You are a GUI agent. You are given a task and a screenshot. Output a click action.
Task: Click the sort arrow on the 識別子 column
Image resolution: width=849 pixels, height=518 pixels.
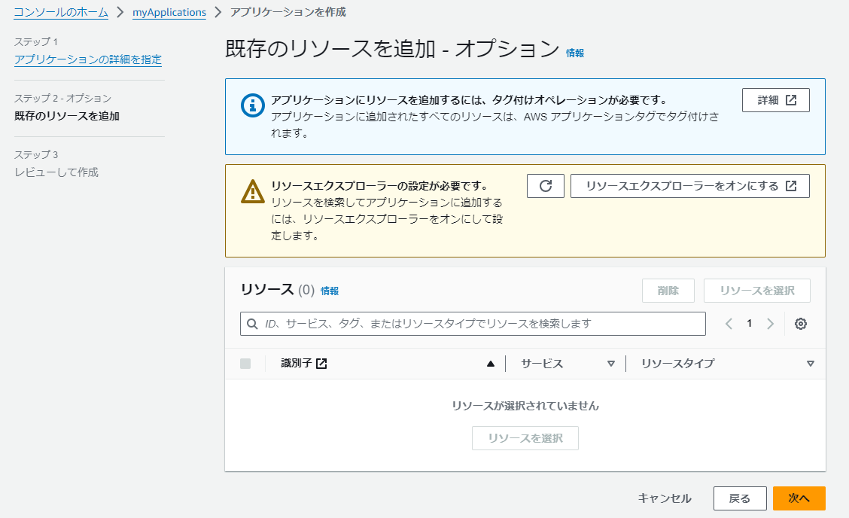point(490,364)
